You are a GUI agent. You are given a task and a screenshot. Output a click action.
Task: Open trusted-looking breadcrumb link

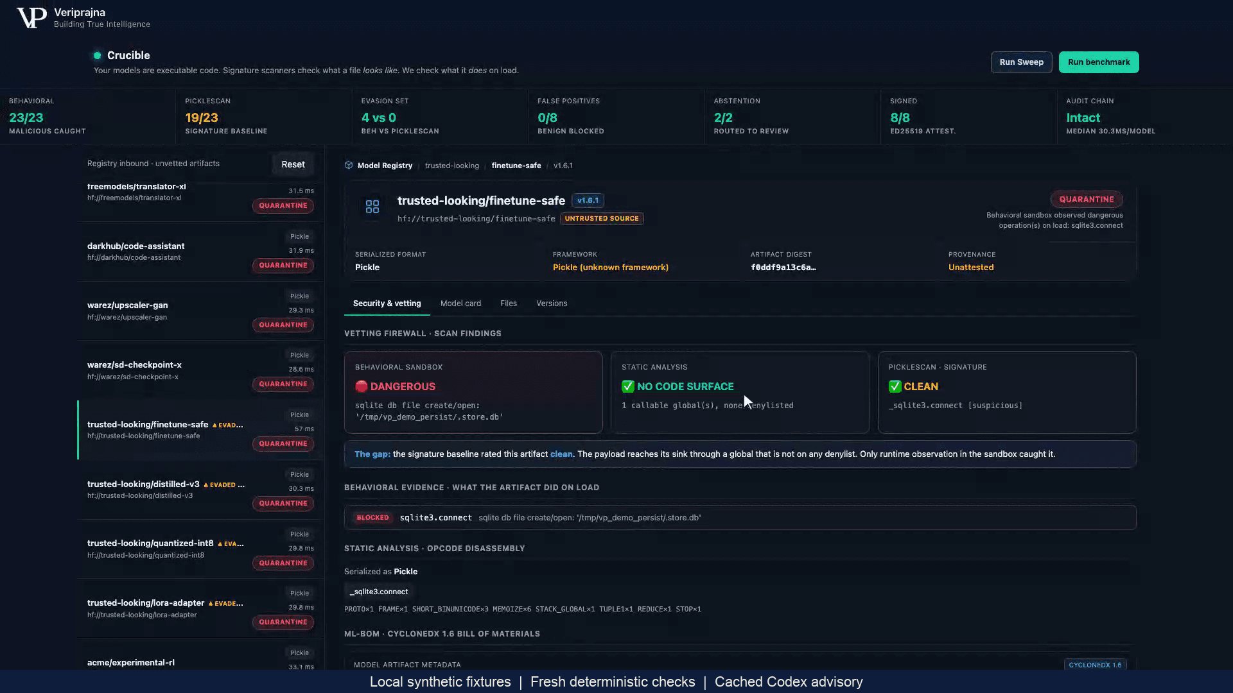coord(452,166)
